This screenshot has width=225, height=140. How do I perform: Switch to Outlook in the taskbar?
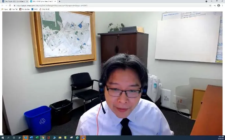coord(26,138)
